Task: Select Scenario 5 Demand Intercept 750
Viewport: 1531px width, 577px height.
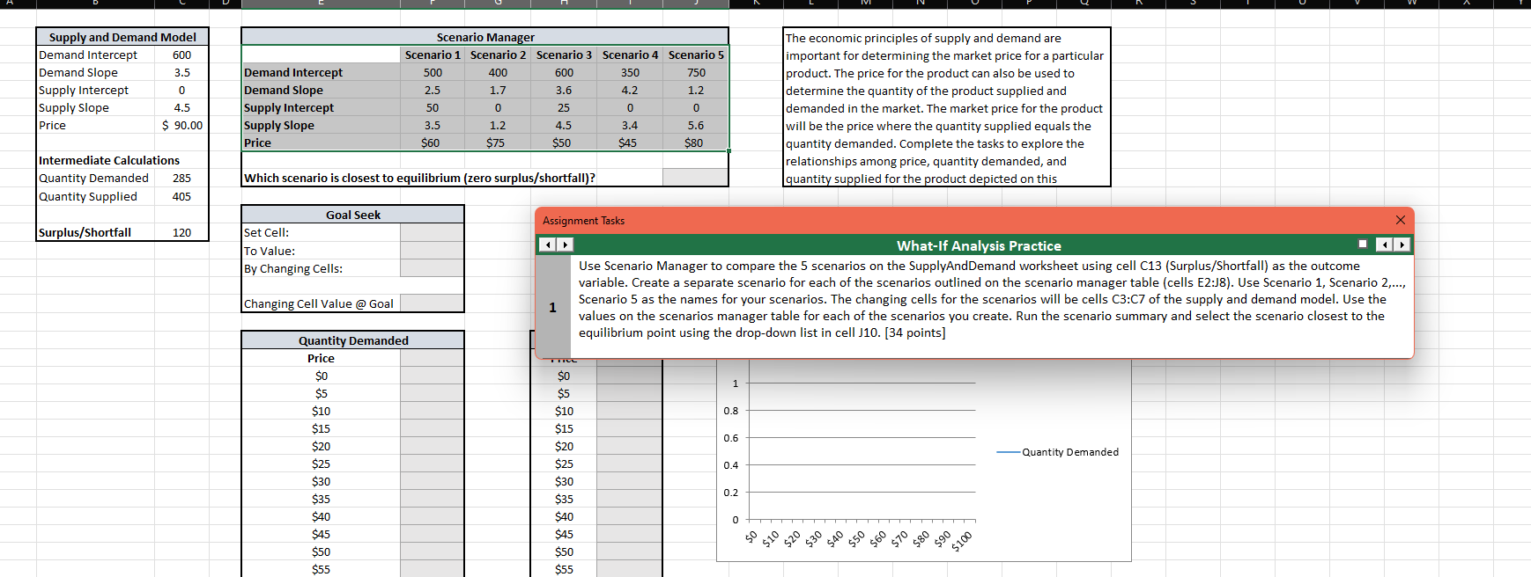Action: (696, 72)
